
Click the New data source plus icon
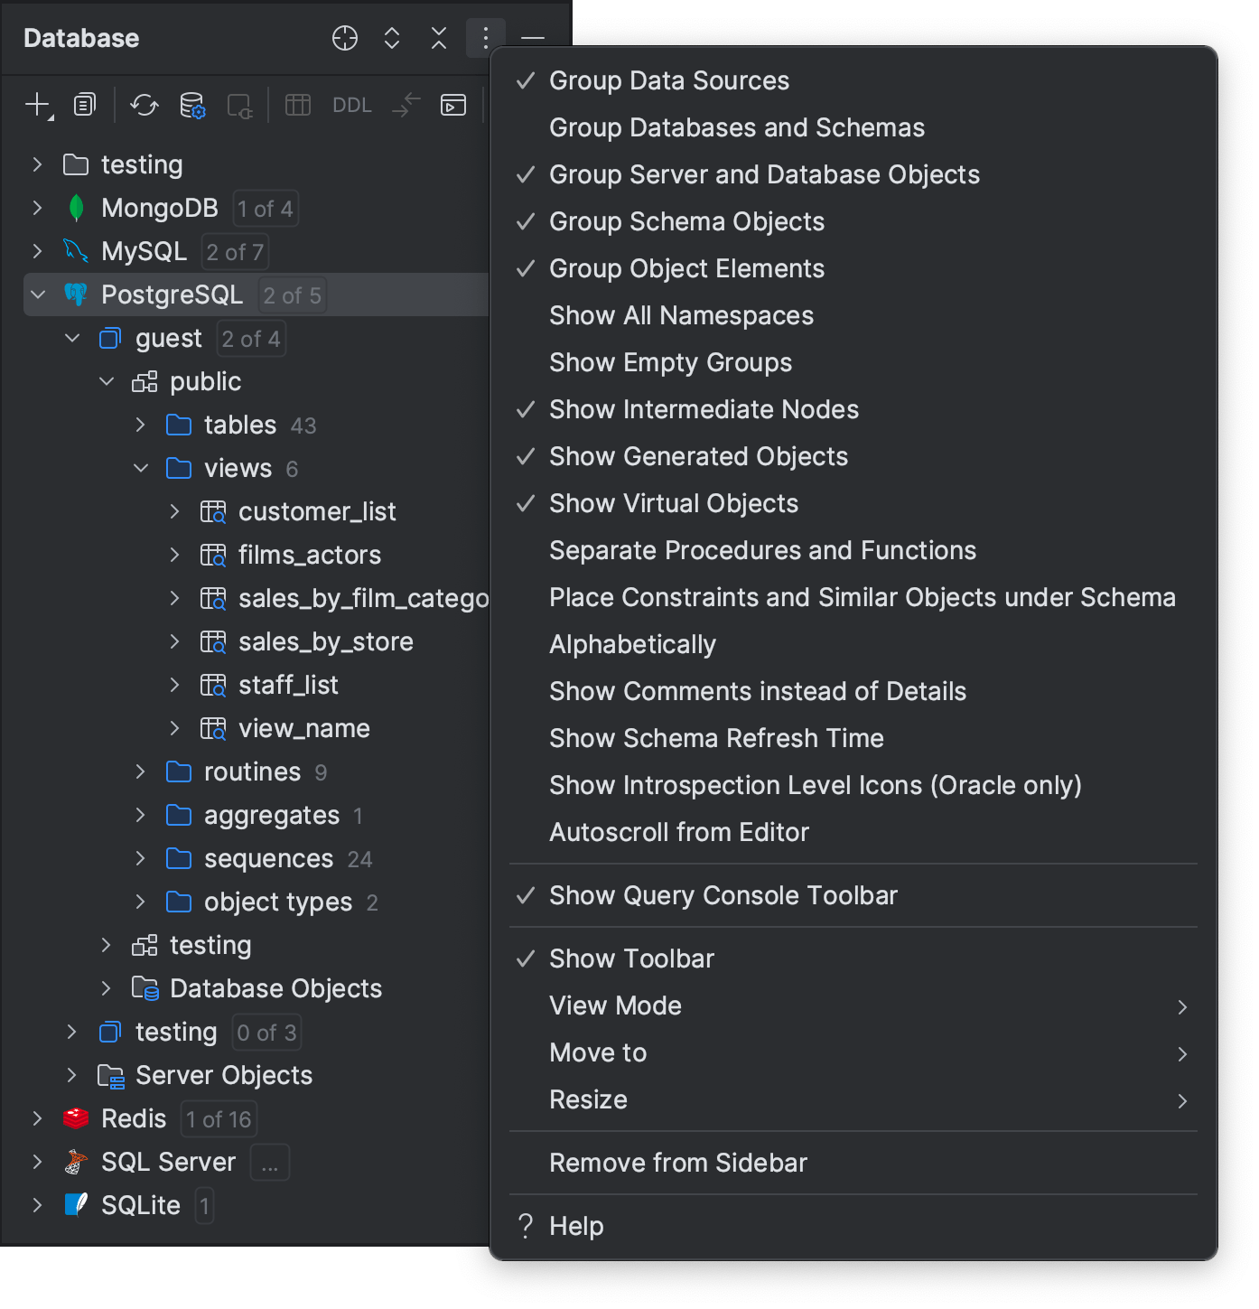tap(36, 104)
